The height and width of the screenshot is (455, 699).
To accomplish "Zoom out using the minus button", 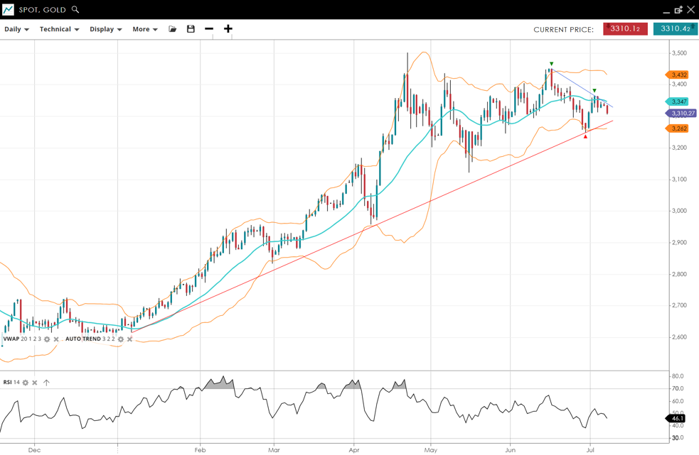I will pyautogui.click(x=209, y=29).
